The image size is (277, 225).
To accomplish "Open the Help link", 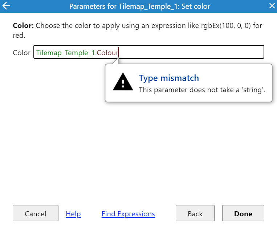I will [x=73, y=214].
